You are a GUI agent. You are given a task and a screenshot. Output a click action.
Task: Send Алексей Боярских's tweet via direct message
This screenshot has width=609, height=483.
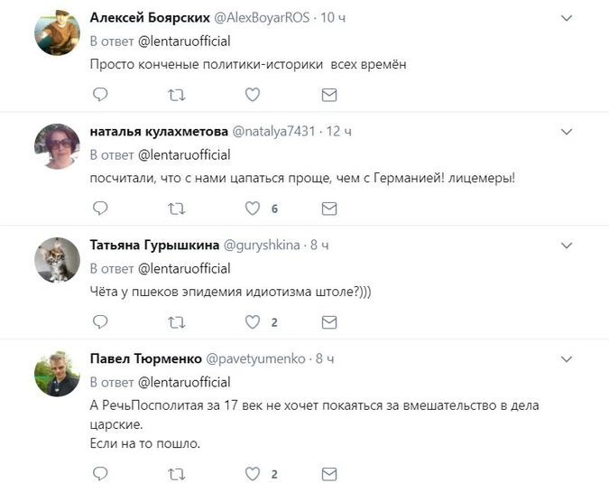point(329,94)
